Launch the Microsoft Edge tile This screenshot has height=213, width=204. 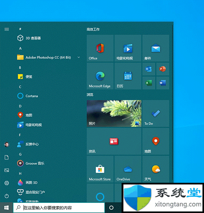(x=100, y=76)
